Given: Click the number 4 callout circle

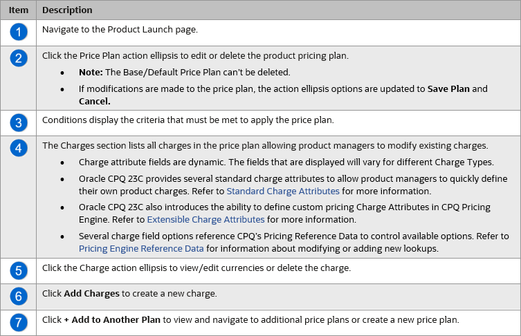Looking at the screenshot, I should point(19,148).
